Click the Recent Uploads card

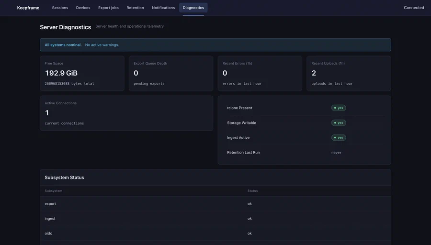(349, 73)
